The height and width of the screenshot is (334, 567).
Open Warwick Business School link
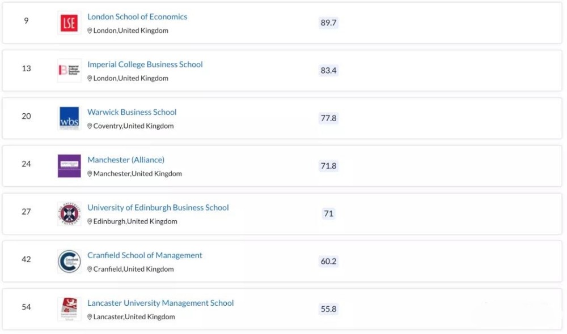[132, 112]
